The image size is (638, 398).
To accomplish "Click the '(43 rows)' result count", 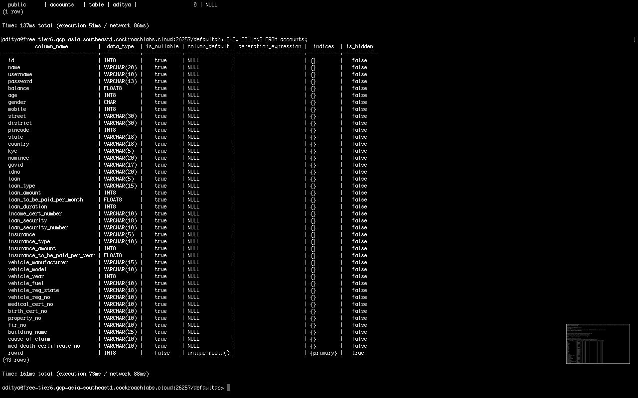I will (x=15, y=360).
